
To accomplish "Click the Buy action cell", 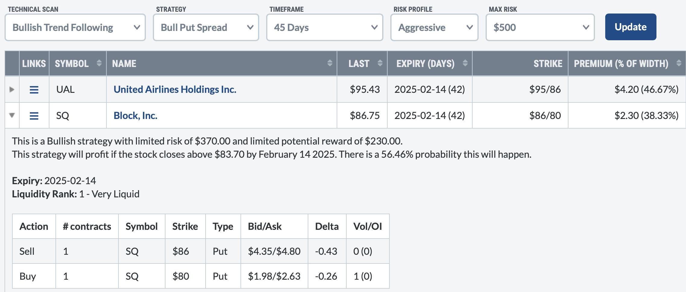I will click(x=34, y=276).
